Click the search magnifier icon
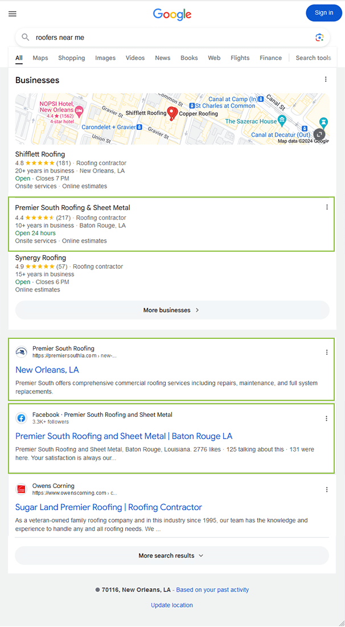Viewport: 345px width, 627px height. coord(25,38)
